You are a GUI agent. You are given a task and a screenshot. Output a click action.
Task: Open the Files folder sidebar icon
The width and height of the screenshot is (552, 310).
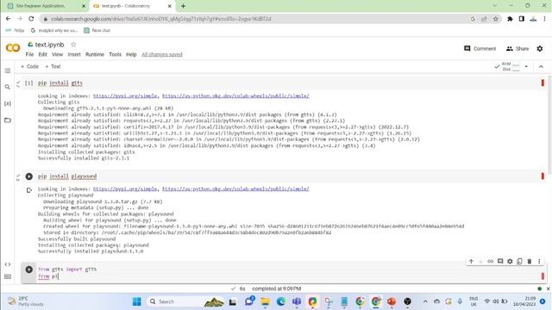8,121
